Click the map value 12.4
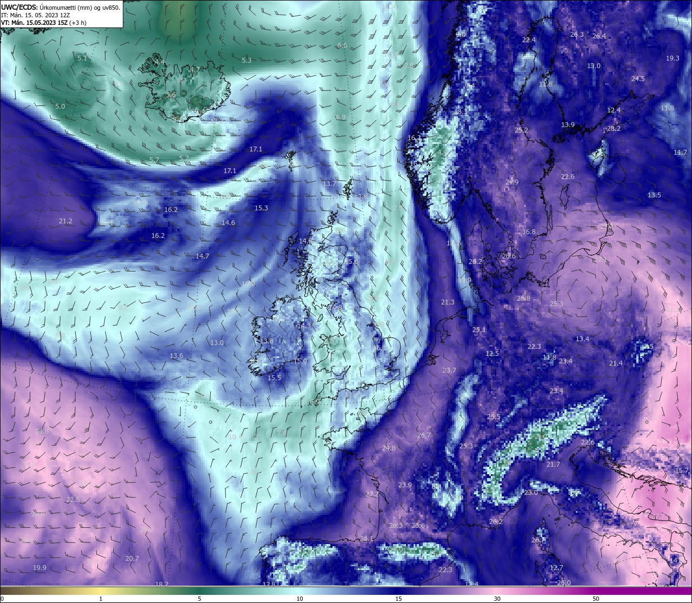The width and height of the screenshot is (692, 603). [x=614, y=110]
